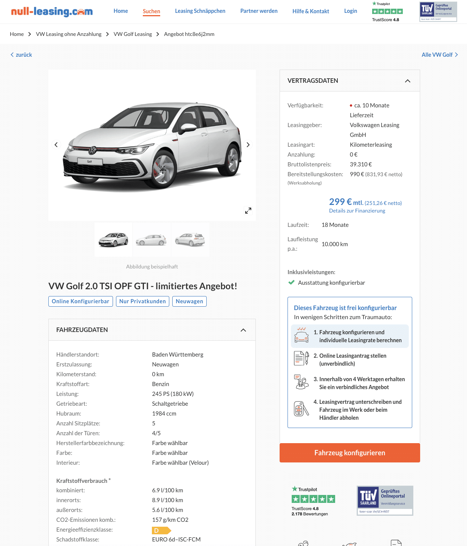Click the zurück back chevron
467x546 pixels.
coord(12,55)
